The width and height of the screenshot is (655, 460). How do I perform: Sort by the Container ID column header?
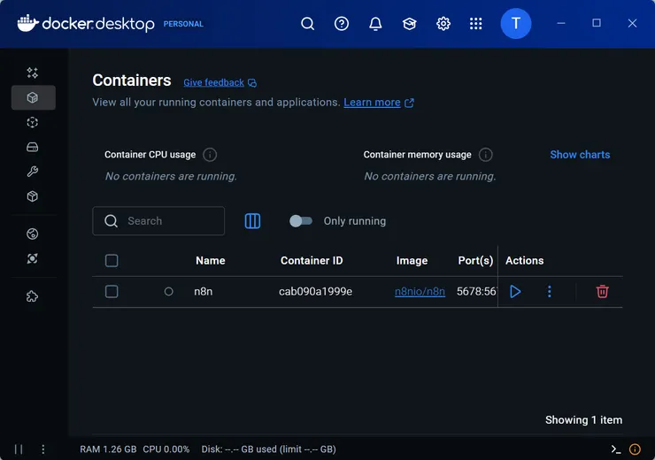[x=312, y=260]
